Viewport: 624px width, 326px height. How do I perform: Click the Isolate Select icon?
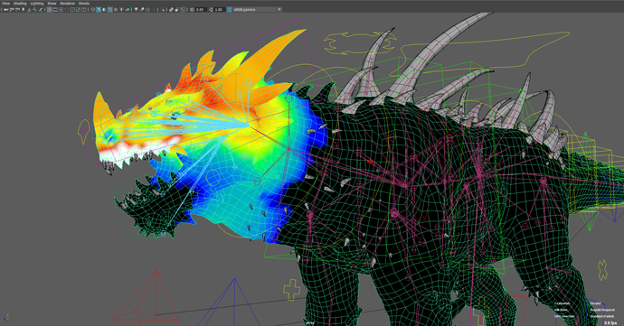click(162, 9)
